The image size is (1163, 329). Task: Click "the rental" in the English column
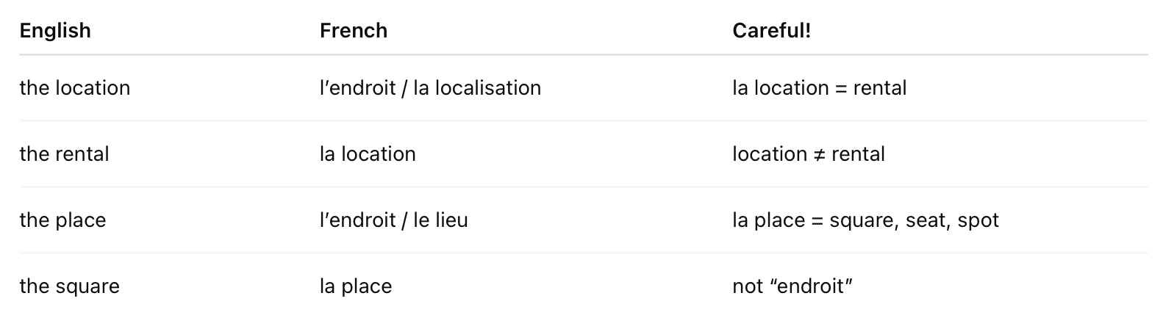click(x=65, y=154)
